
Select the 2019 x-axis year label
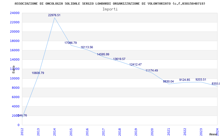pyautogui.click(x=136, y=132)
